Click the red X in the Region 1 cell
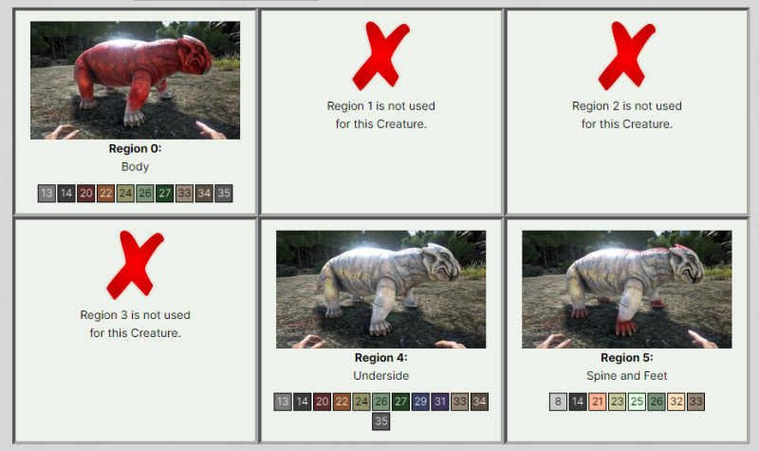759x451 pixels. tap(381, 56)
